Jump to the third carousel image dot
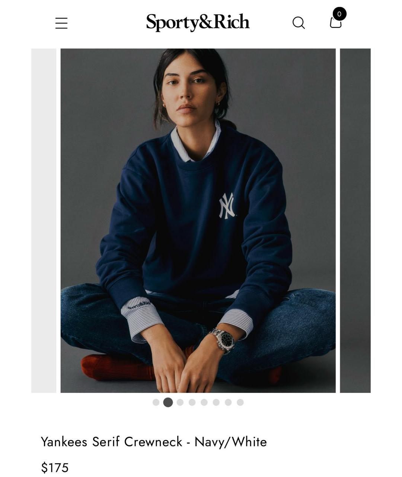This screenshot has height=477, width=402. tap(180, 402)
